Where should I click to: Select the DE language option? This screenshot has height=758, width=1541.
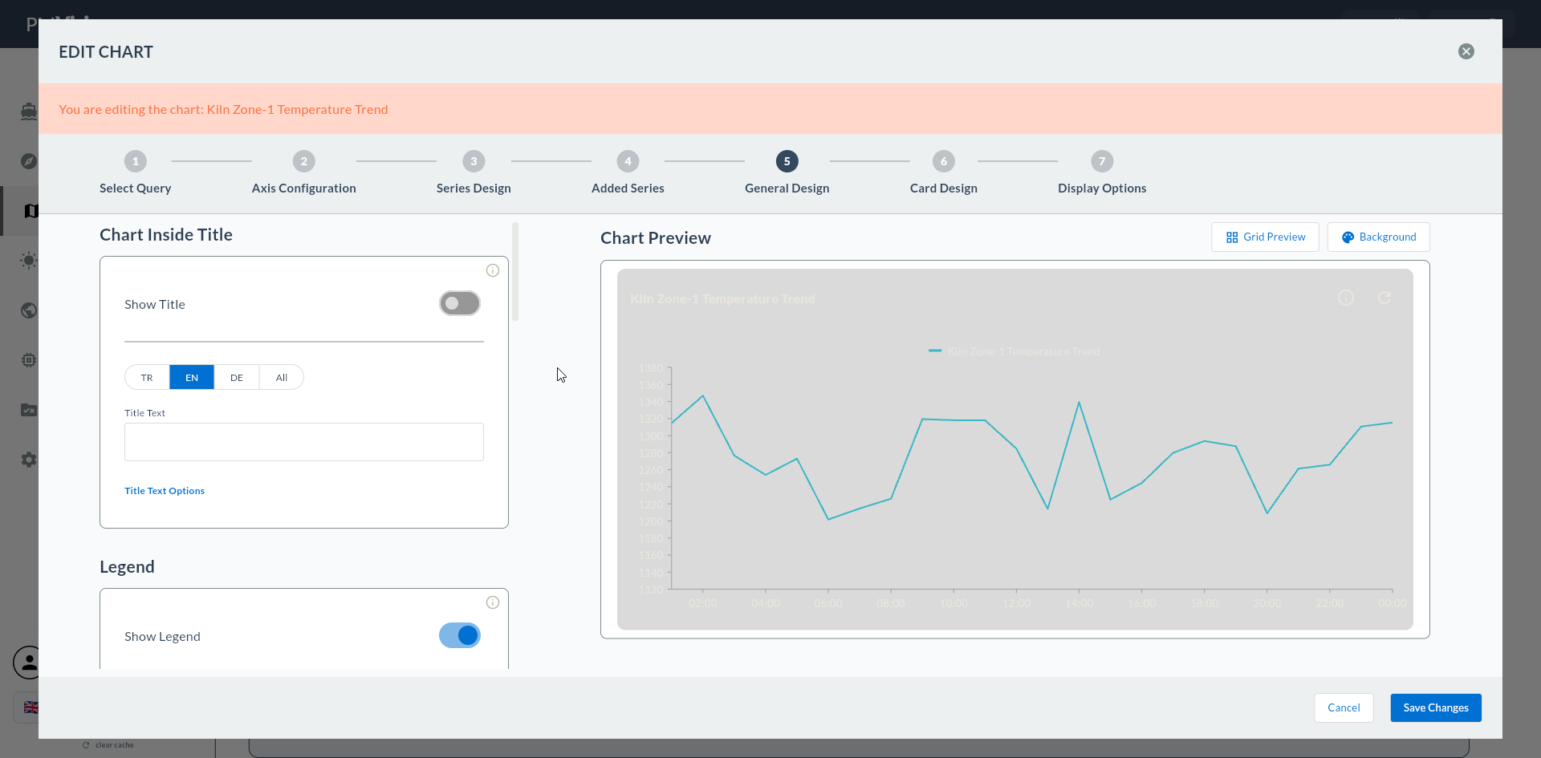point(237,377)
